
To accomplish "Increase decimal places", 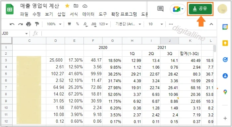I will pyautogui.click(x=93, y=24).
